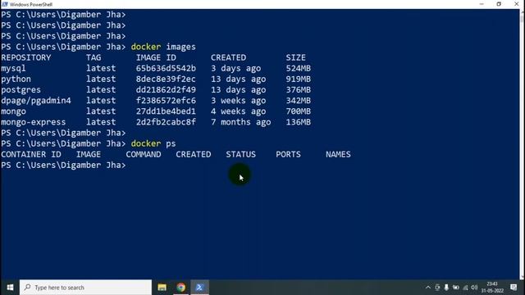Show hidden system tray icons
The height and width of the screenshot is (295, 525).
pyautogui.click(x=428, y=288)
